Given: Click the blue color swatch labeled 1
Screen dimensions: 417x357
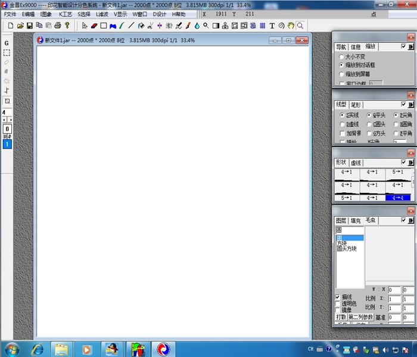Looking at the screenshot, I should point(7,144).
